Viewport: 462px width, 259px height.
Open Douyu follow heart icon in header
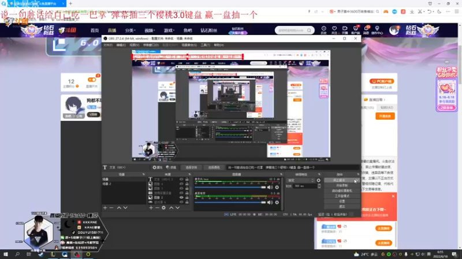[x=334, y=30]
